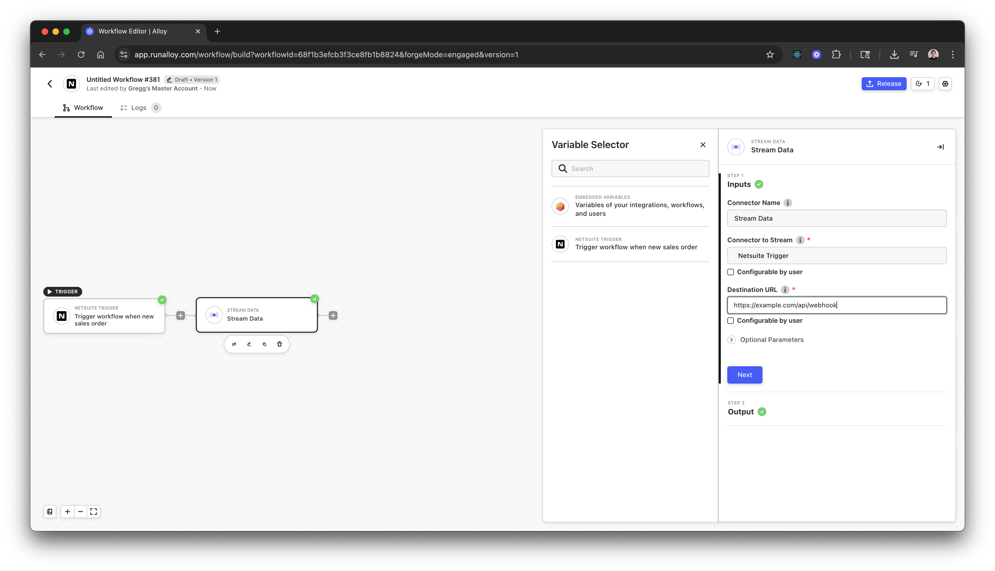Expand the Step 2 Output section

click(741, 411)
